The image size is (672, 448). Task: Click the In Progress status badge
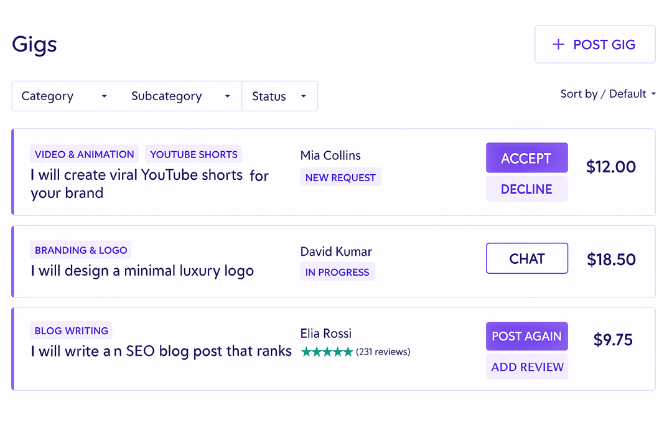(x=337, y=273)
